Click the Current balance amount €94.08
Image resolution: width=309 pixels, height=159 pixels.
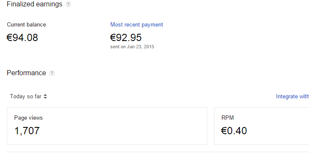[22, 38]
